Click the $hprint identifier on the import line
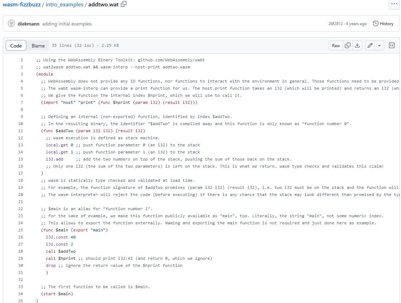401x303 pixels. (x=121, y=102)
